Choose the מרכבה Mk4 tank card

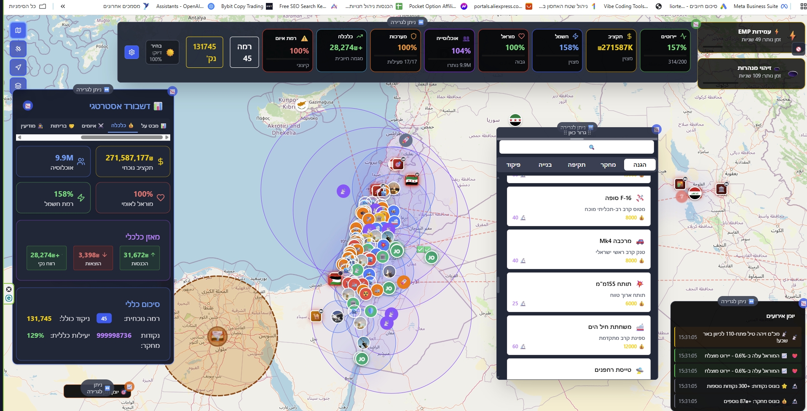point(579,250)
